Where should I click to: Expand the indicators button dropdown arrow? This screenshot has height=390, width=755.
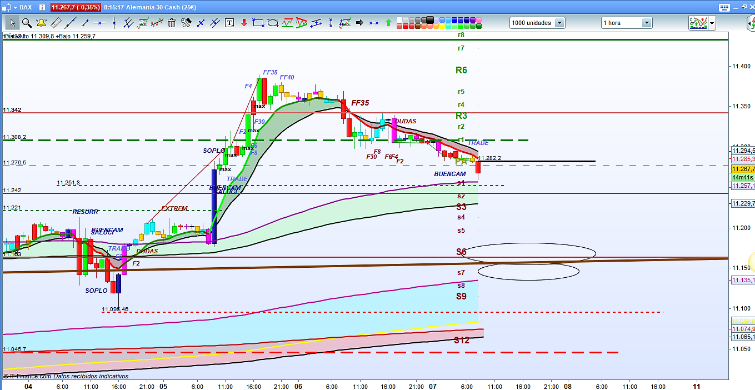coord(712,23)
